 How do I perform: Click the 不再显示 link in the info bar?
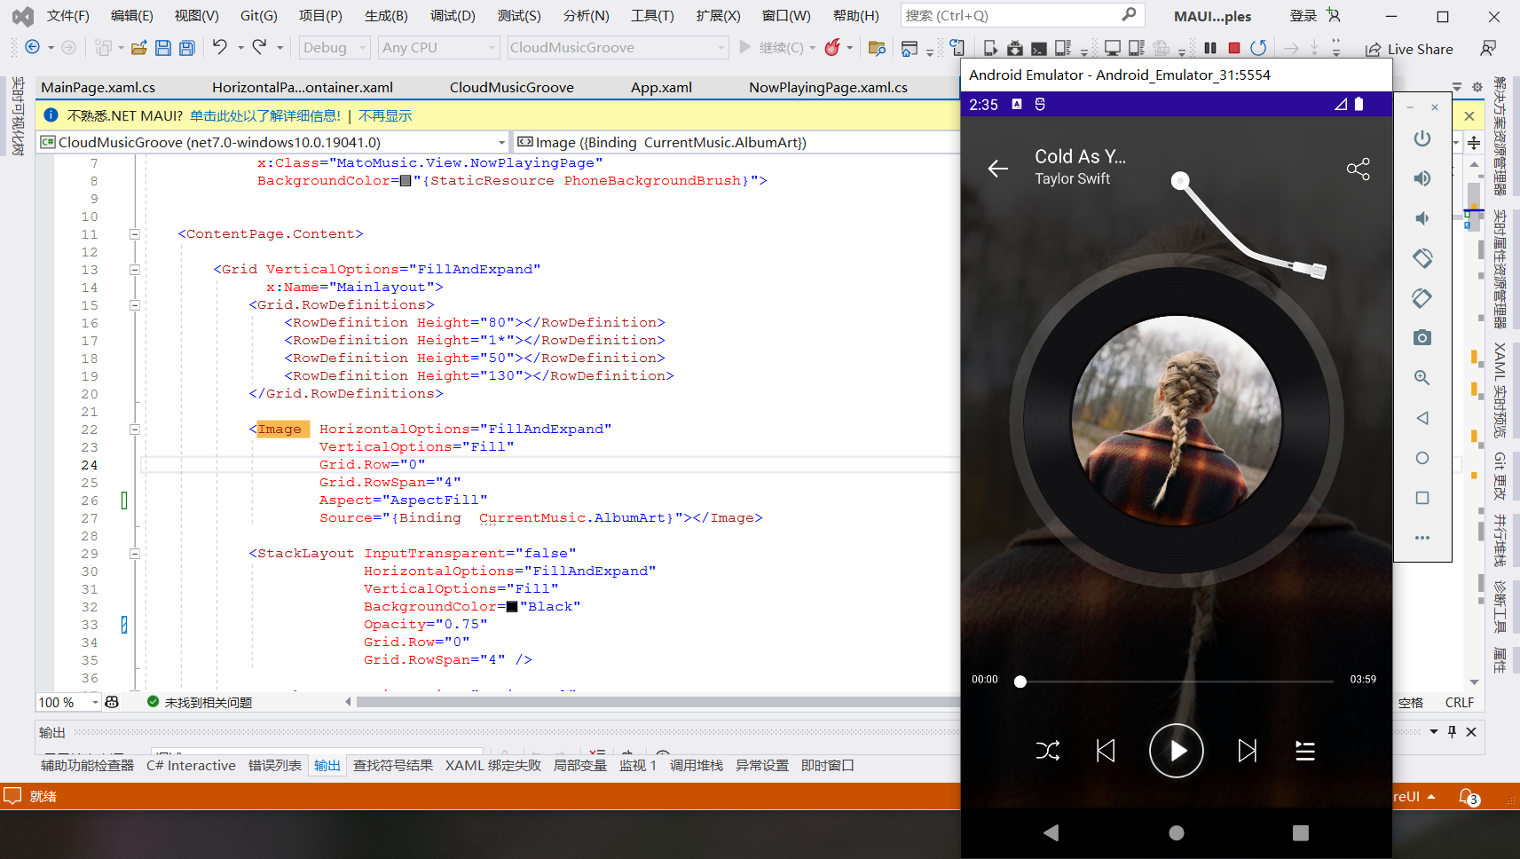(385, 115)
